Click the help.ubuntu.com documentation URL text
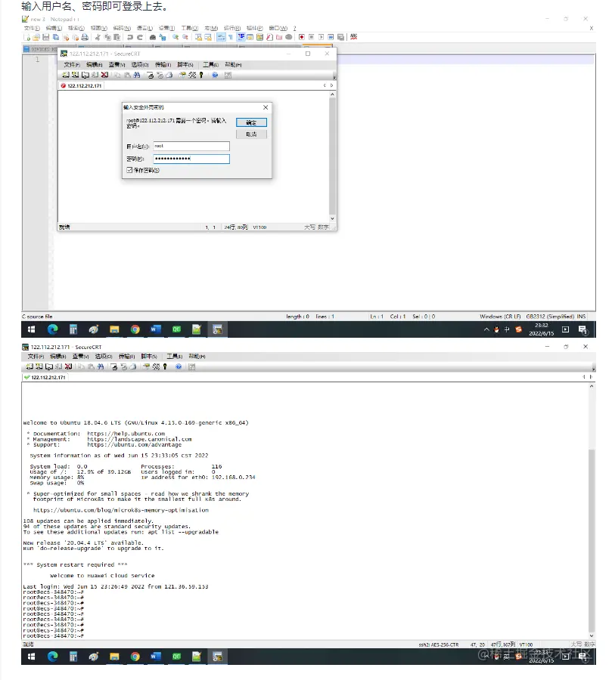The height and width of the screenshot is (680, 612). pos(126,434)
